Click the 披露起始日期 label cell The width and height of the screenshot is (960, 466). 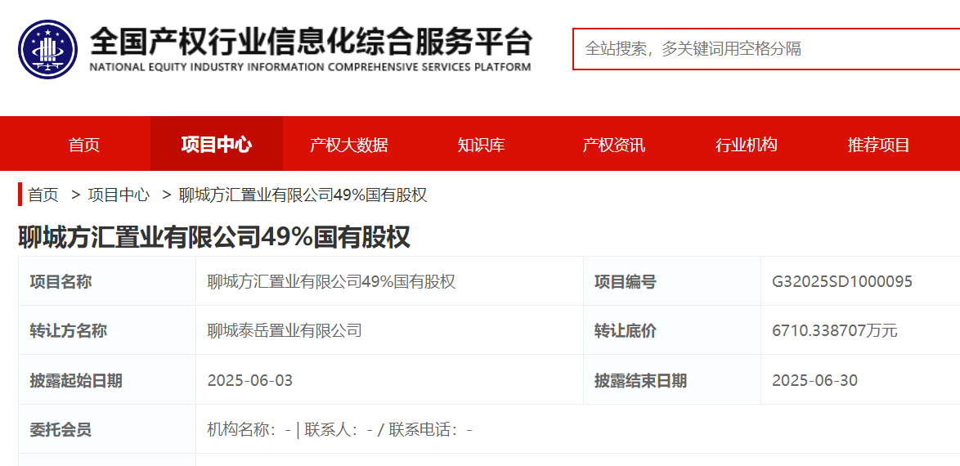107,380
